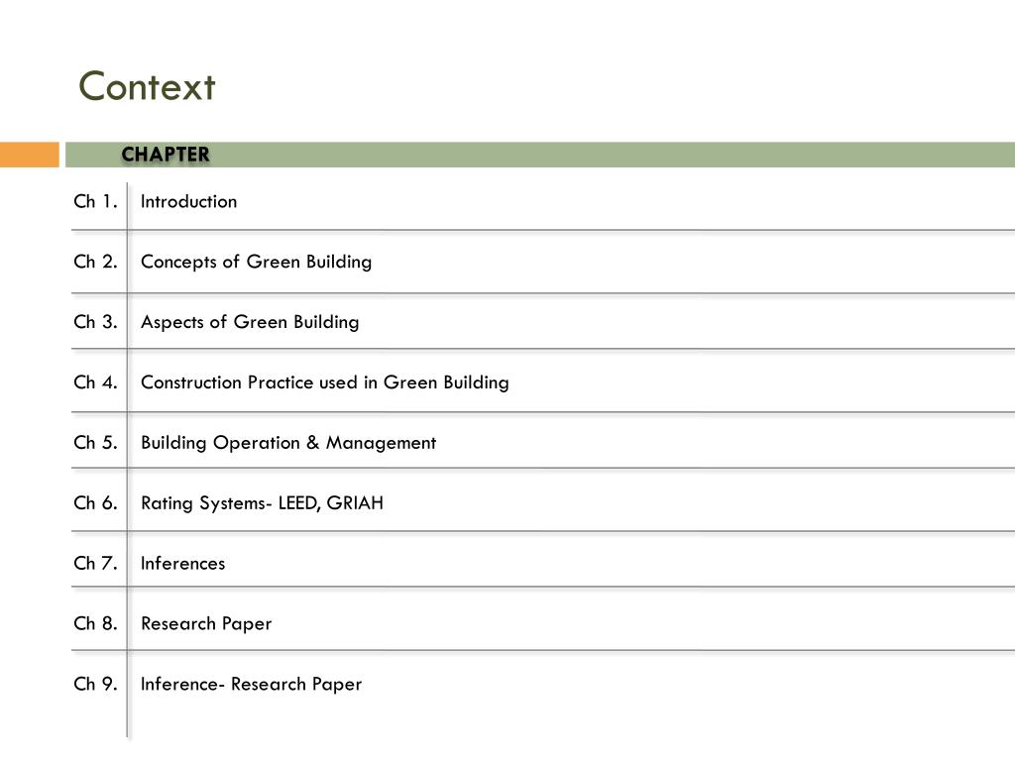Click the Ch 5. number label
This screenshot has height=761, width=1015.
click(x=96, y=443)
